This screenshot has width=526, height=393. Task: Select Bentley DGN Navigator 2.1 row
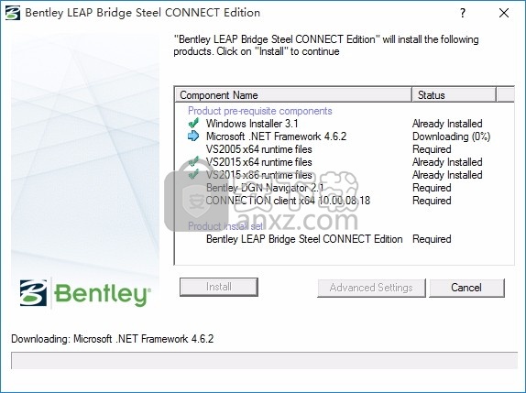[x=345, y=188]
